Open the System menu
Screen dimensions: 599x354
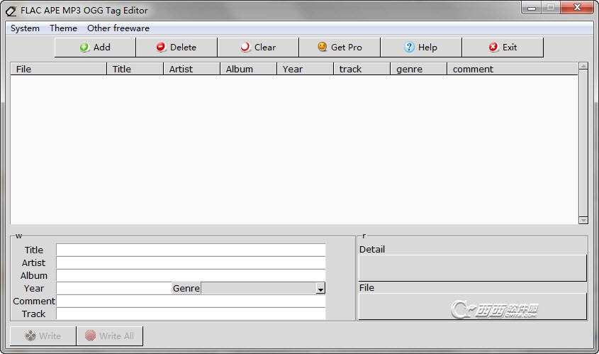click(x=25, y=28)
